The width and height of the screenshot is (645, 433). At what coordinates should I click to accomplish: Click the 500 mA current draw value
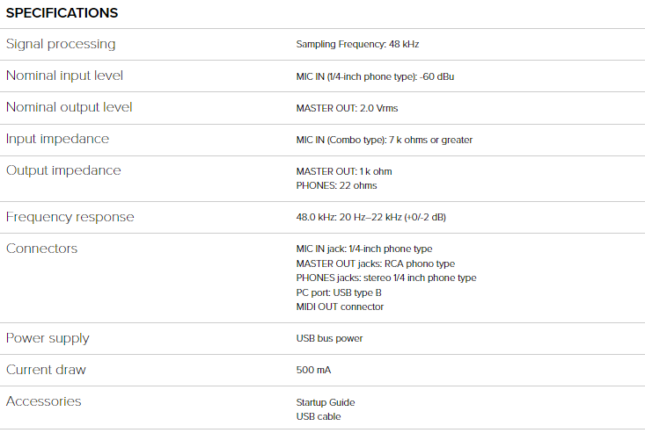coord(313,370)
